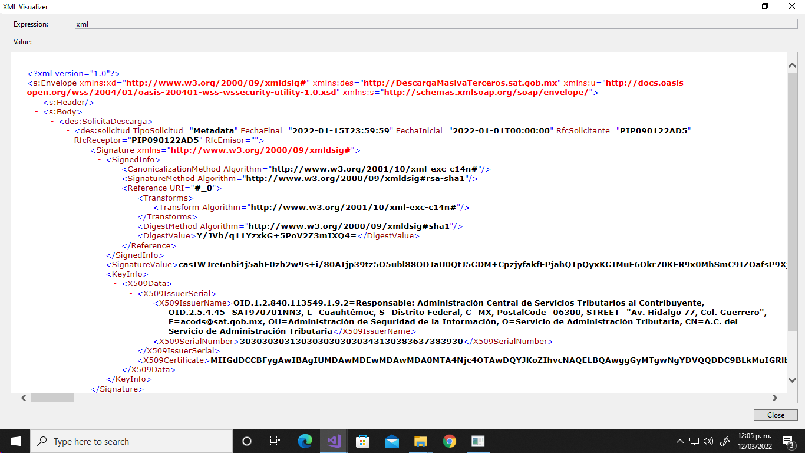This screenshot has height=453, width=805.
Task: Open the last pinned taskbar app
Action: pos(478,441)
